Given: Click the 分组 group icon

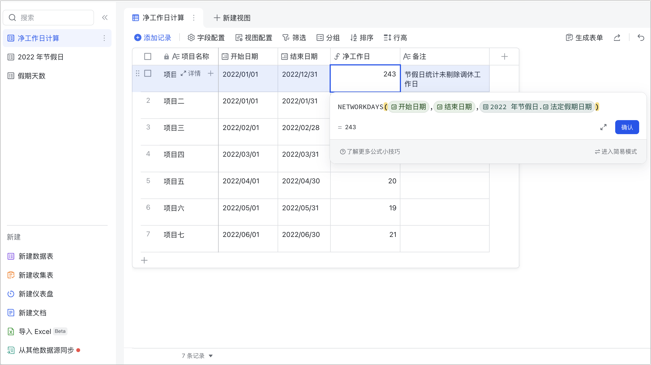Looking at the screenshot, I should click(320, 38).
